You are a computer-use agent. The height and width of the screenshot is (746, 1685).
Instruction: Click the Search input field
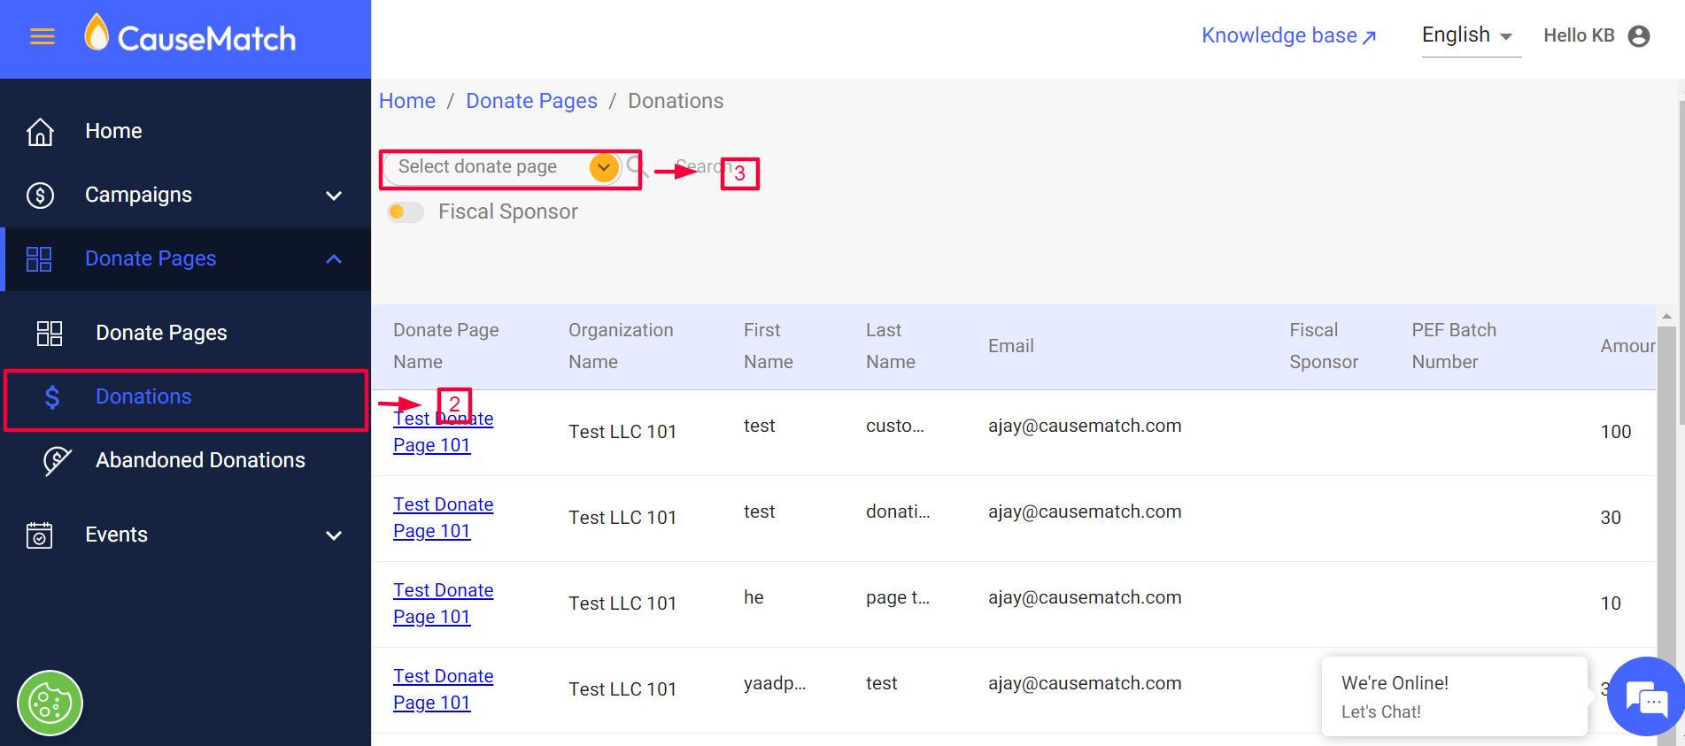pyautogui.click(x=704, y=166)
